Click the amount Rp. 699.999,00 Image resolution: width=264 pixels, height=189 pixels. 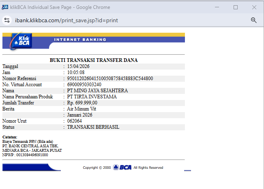82,103
